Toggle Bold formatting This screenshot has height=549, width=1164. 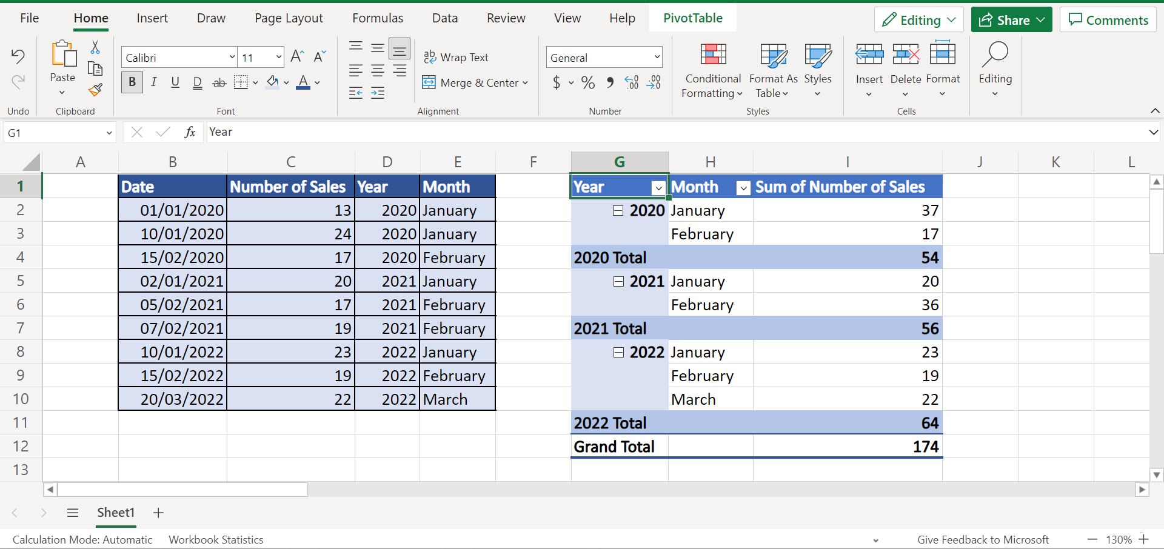click(x=132, y=82)
